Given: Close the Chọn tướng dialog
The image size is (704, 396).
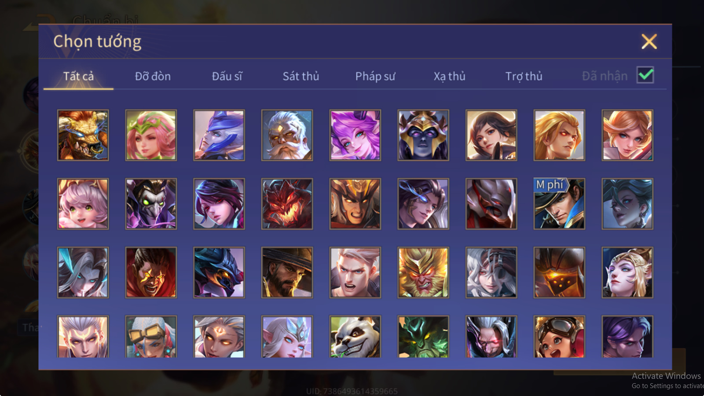Looking at the screenshot, I should click(x=649, y=42).
